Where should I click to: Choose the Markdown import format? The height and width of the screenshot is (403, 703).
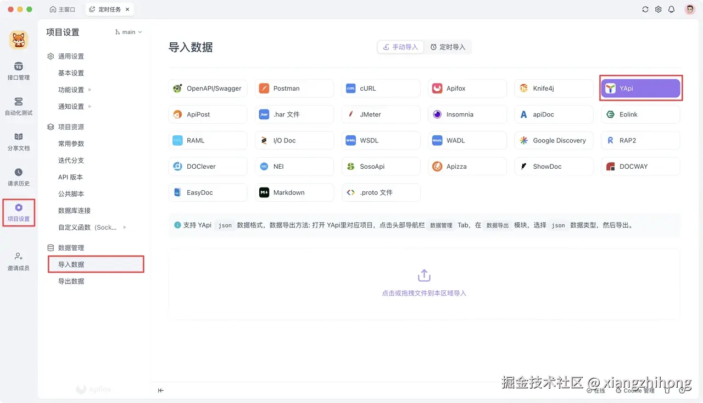coord(294,192)
